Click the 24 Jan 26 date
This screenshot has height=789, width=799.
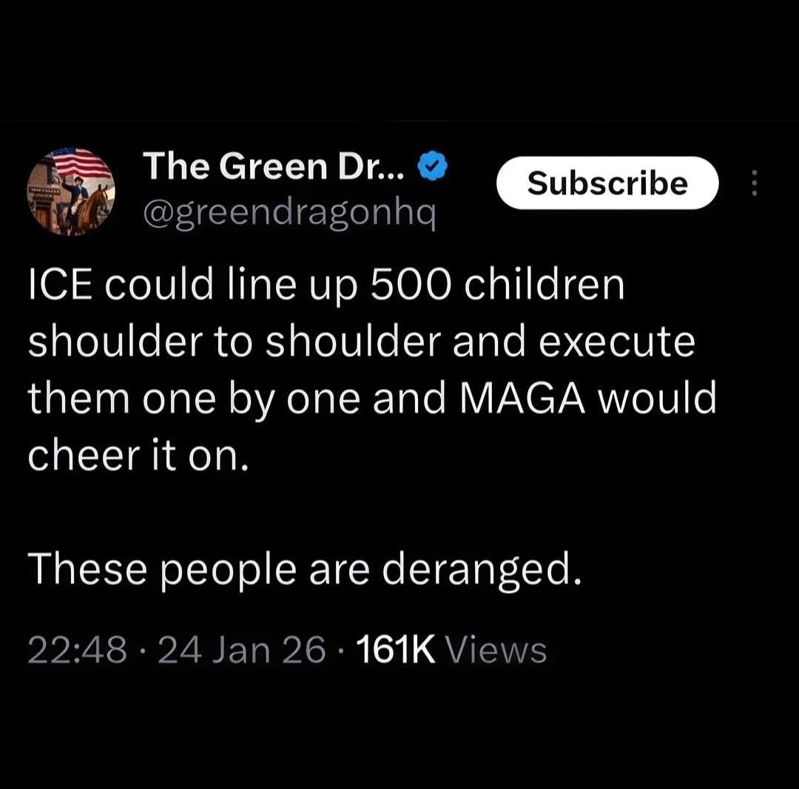click(241, 651)
